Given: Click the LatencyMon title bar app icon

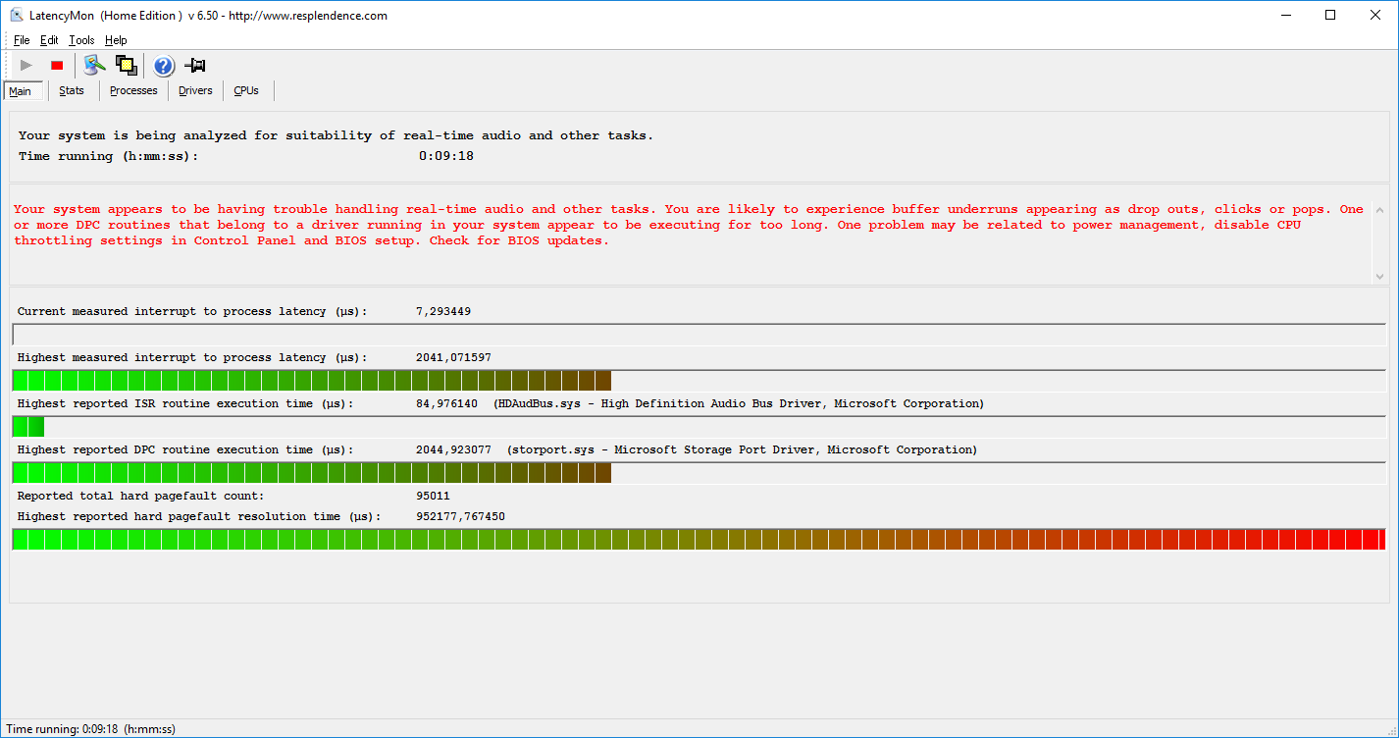Looking at the screenshot, I should [17, 16].
